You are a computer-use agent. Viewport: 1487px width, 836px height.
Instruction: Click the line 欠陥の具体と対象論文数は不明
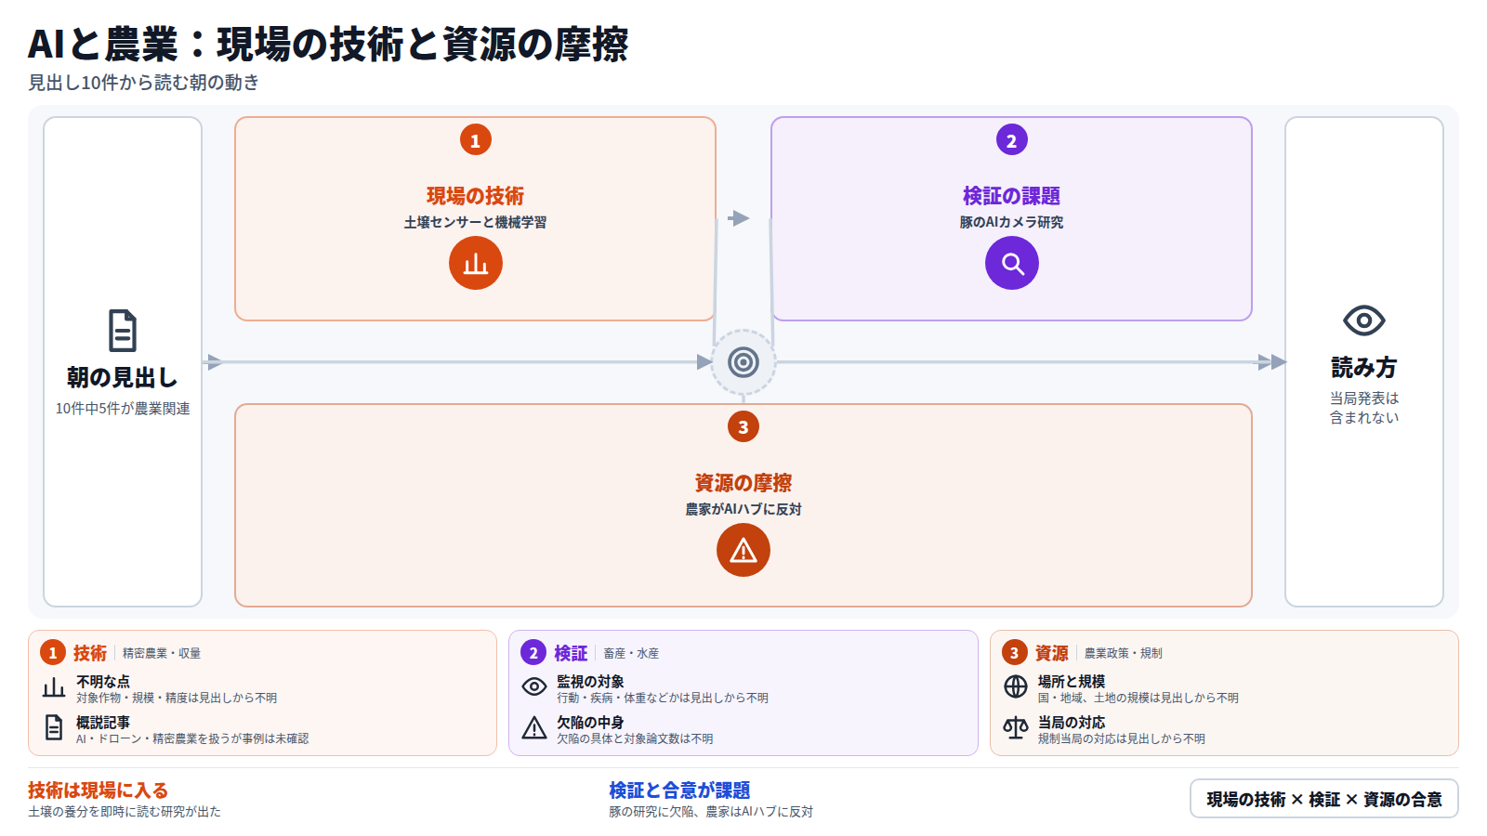pyautogui.click(x=636, y=739)
